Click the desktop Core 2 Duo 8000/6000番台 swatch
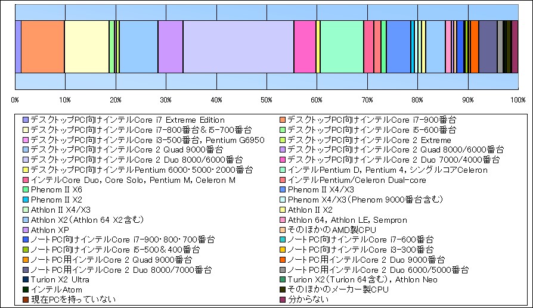This screenshot has height=308, width=533. click(x=26, y=160)
